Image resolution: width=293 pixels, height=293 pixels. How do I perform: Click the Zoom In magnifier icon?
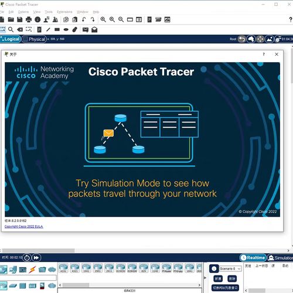click(x=103, y=19)
